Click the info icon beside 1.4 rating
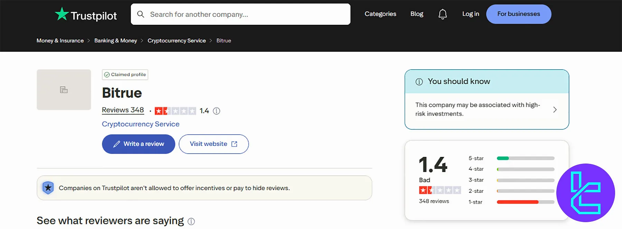The height and width of the screenshot is (229, 622). [216, 111]
